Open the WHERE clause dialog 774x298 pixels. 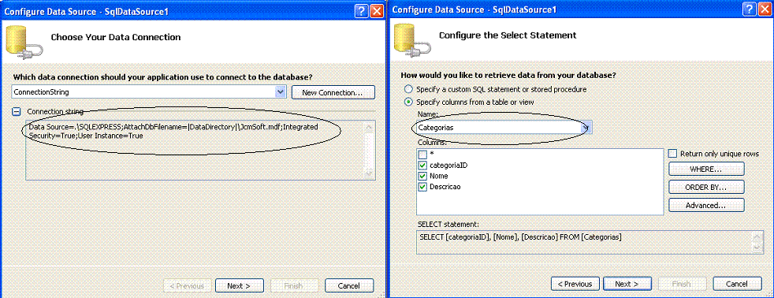tap(706, 169)
